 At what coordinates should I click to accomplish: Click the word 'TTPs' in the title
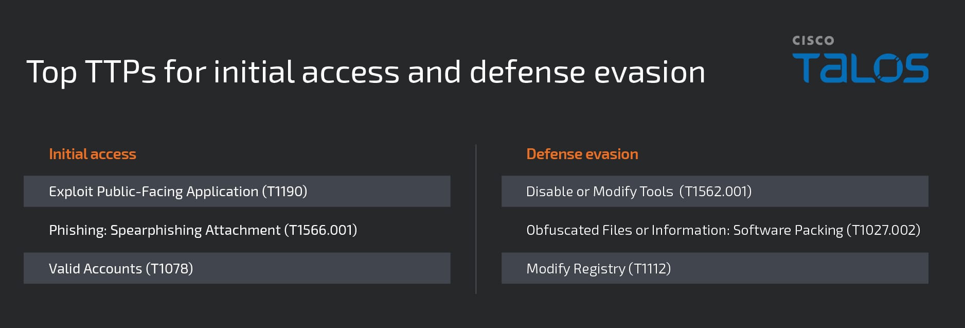click(120, 72)
